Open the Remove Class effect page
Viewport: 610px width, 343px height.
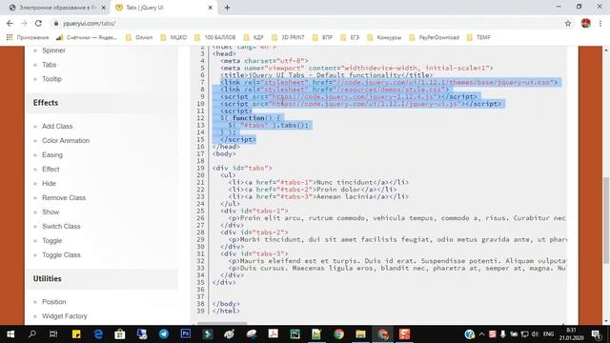coord(64,198)
